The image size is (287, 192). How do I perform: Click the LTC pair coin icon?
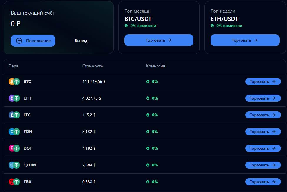pos(14,115)
